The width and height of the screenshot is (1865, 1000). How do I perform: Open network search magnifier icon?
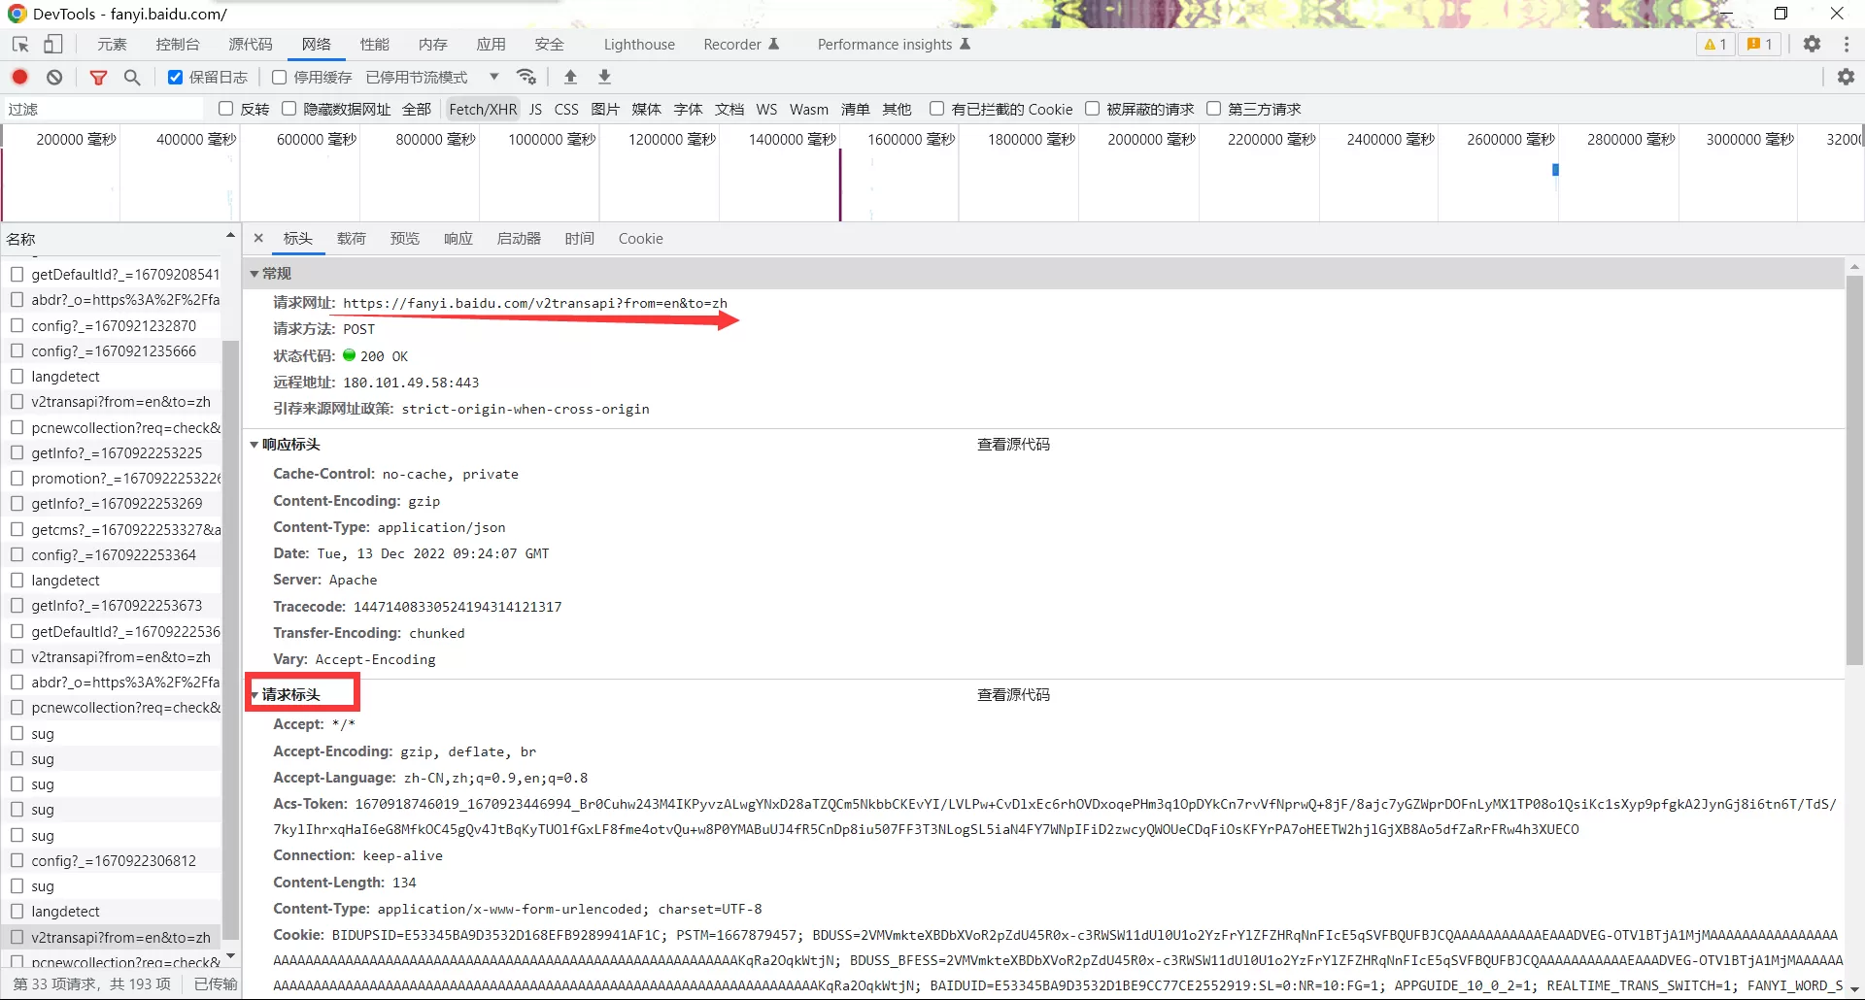pyautogui.click(x=132, y=77)
